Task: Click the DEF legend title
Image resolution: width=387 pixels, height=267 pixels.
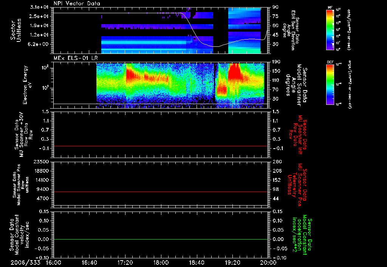Action: click(330, 62)
